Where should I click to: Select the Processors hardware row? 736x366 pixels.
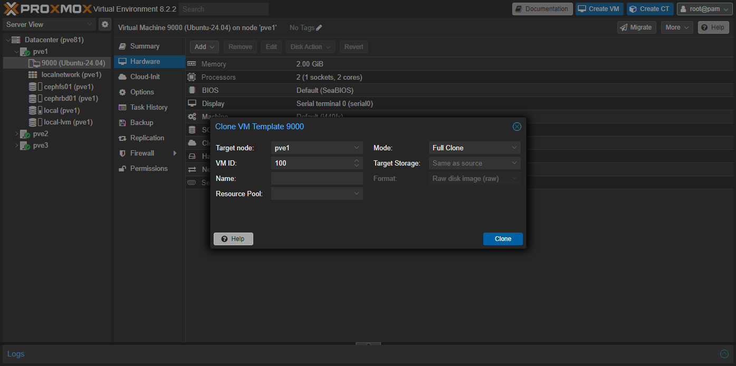pos(460,77)
